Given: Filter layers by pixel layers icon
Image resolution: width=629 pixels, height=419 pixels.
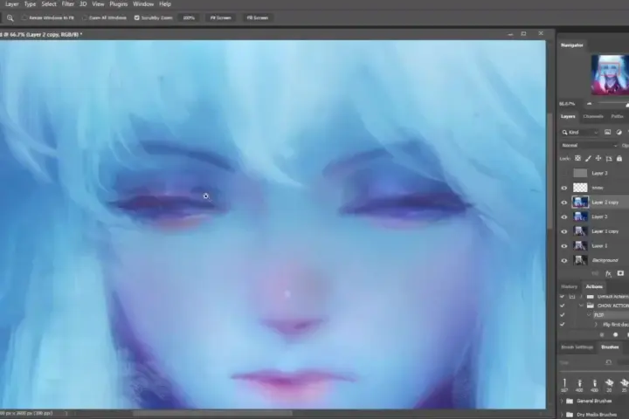Looking at the screenshot, I should click(x=608, y=132).
